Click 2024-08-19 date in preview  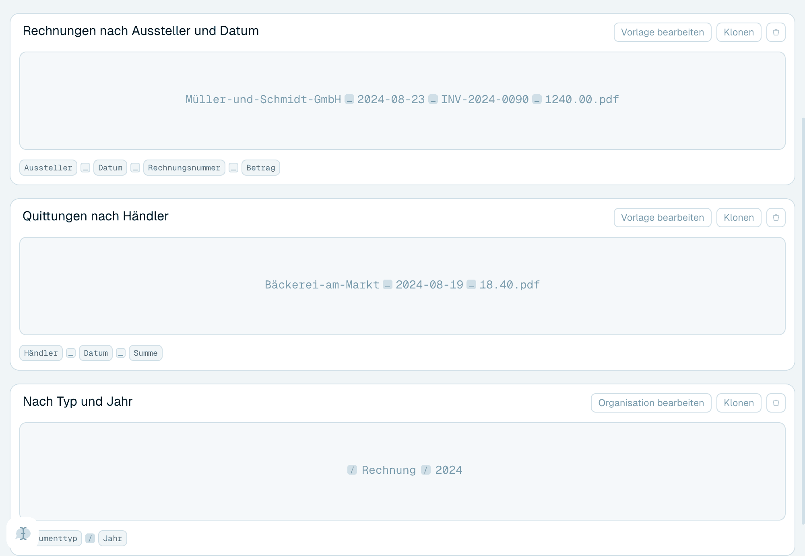[x=429, y=285]
